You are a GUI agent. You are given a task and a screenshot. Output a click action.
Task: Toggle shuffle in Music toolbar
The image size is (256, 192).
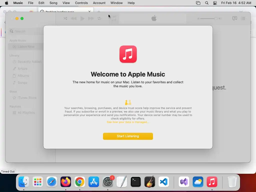click(65, 18)
